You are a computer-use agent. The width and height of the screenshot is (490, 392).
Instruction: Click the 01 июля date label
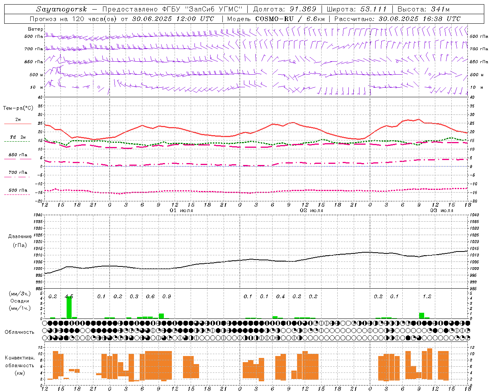tap(181, 211)
